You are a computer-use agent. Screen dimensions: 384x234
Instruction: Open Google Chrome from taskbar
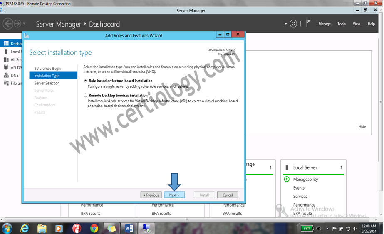coord(94,229)
